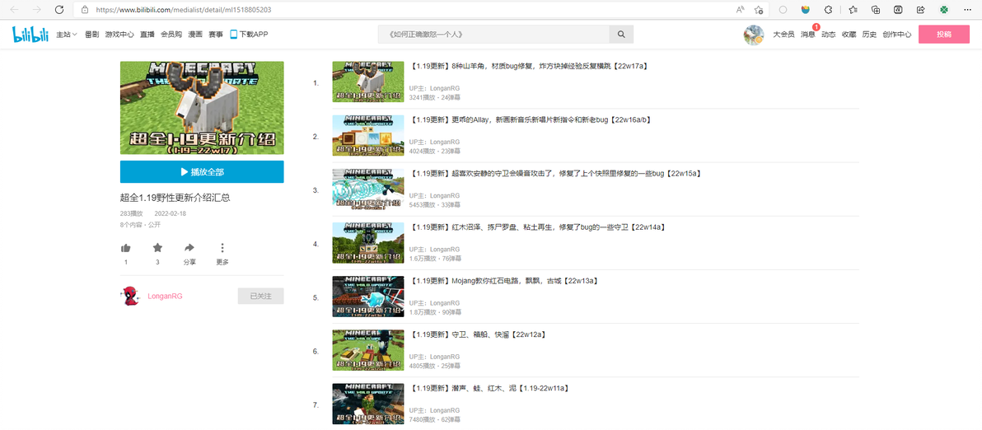Click the 分享 share arrow icon
Image resolution: width=982 pixels, height=430 pixels.
tap(189, 248)
